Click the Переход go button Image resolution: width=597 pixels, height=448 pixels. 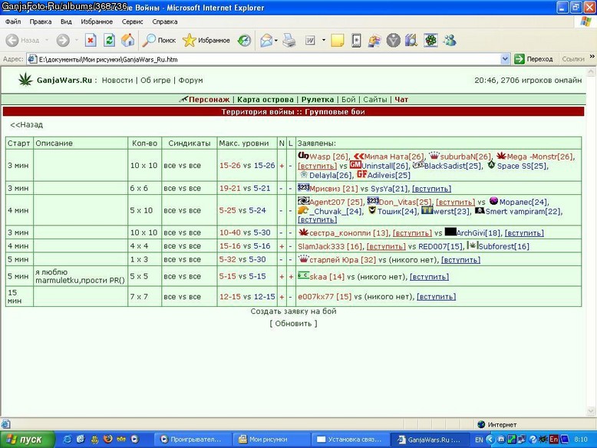point(533,59)
